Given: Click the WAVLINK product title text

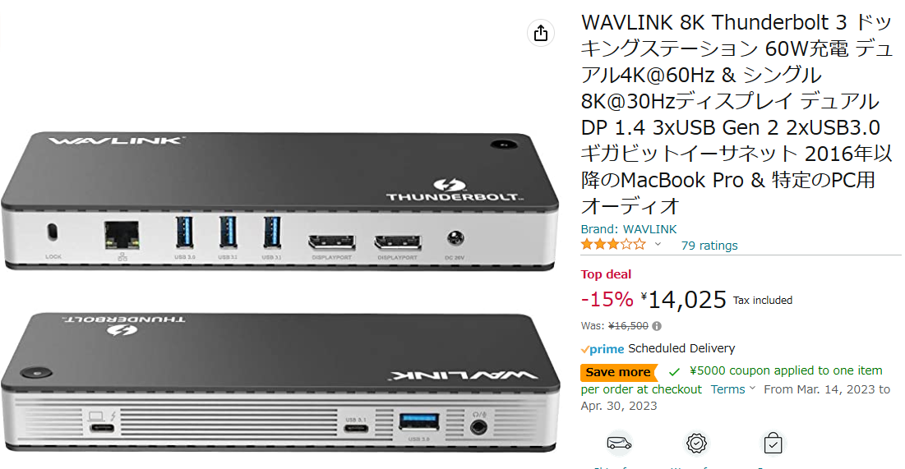Looking at the screenshot, I should pos(736,114).
